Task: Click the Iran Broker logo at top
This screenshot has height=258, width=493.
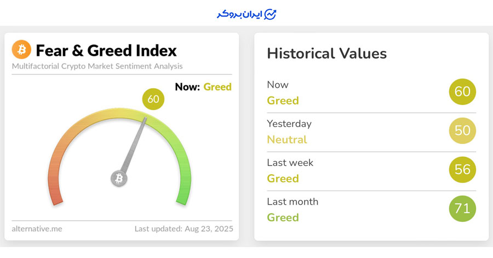Action: tap(246, 14)
